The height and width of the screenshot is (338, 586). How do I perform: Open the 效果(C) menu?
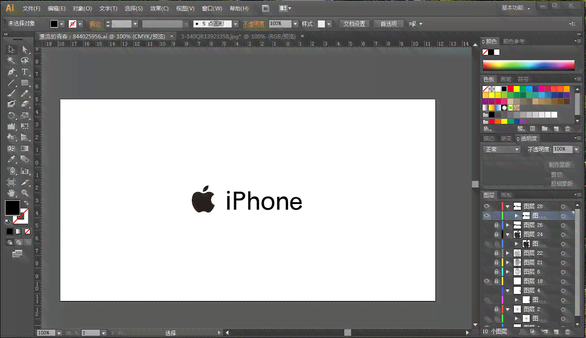159,8
